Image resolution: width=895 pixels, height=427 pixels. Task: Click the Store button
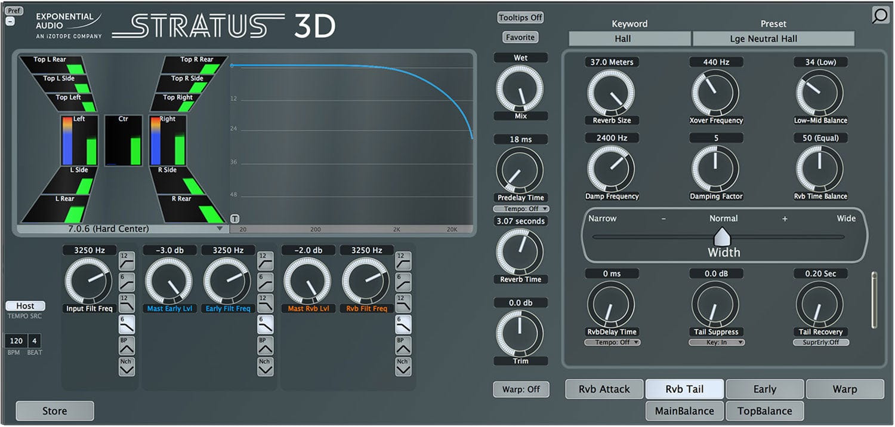click(54, 411)
